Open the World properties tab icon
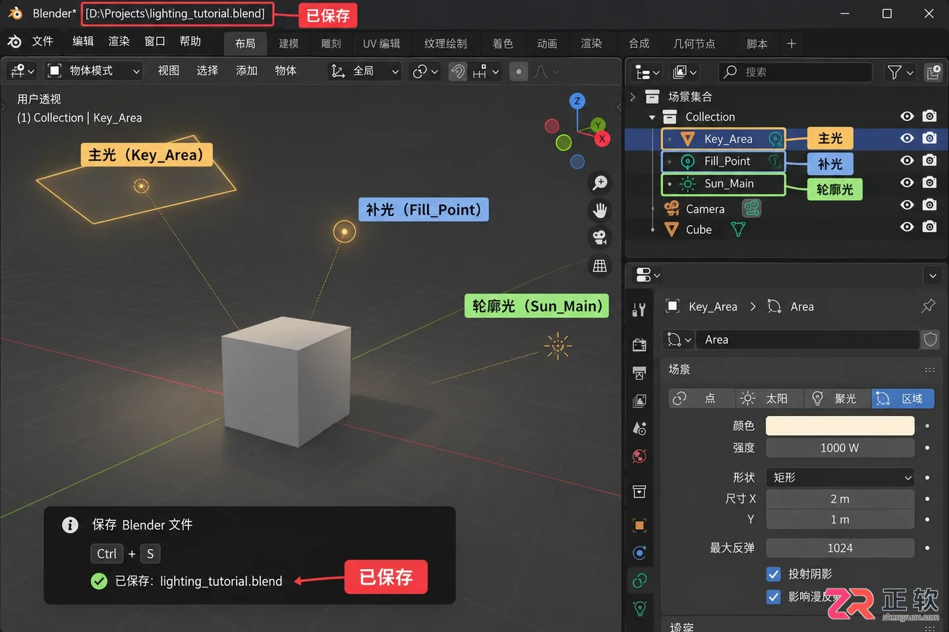This screenshot has width=949, height=632. pos(639,456)
